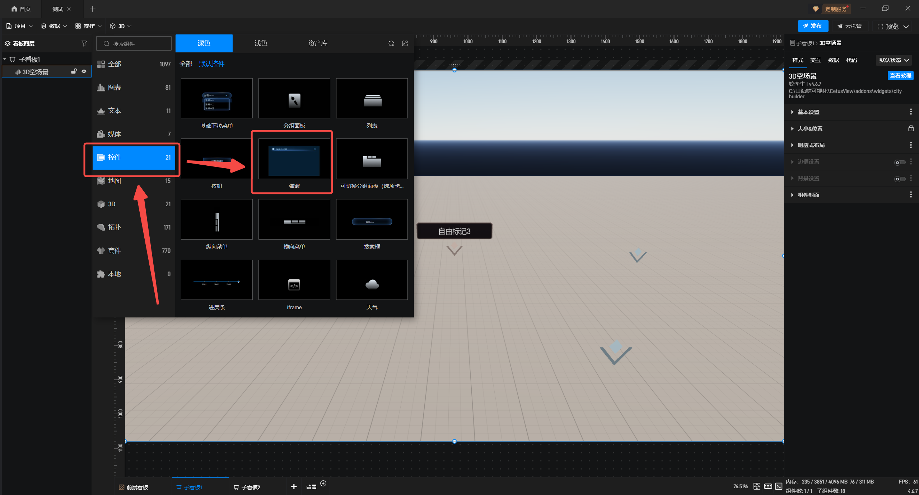Viewport: 919px width, 495px height.
Task: Expand the 响应式布局 section
Action: click(811, 145)
